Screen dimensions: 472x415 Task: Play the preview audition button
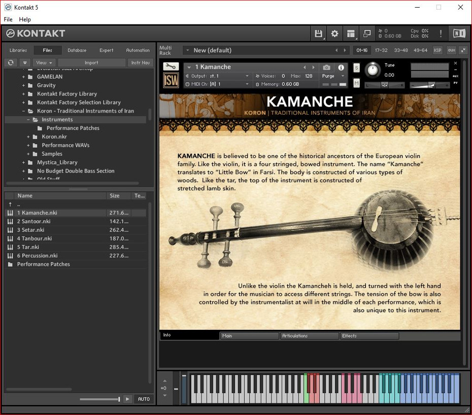pos(127,399)
